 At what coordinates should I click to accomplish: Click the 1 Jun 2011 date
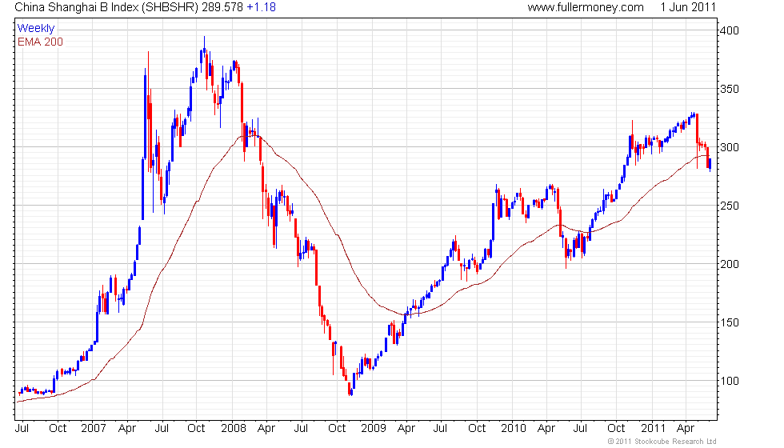coord(688,7)
